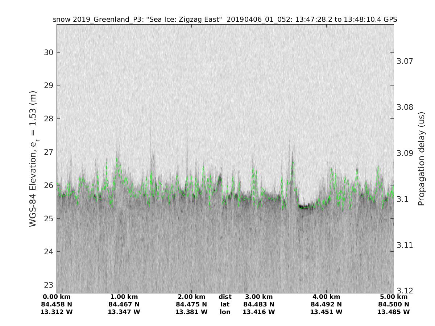Click the 'lat' legend label
Screen dimensions: 435x326
click(x=225, y=304)
